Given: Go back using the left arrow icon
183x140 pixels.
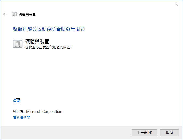Looking at the screenshot, I should [x=5, y=14].
